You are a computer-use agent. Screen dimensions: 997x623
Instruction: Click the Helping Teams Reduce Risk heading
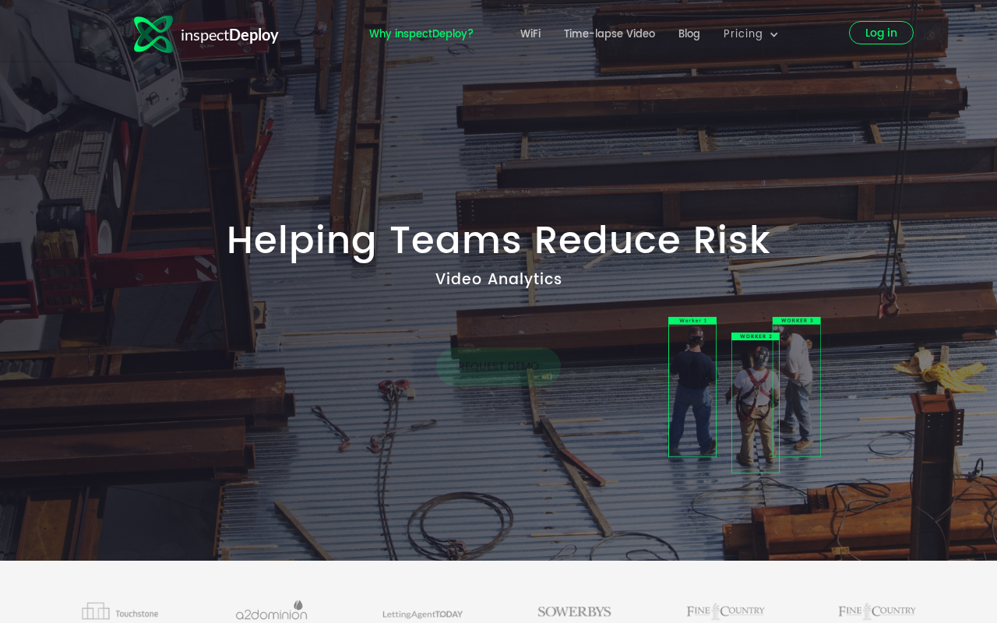click(x=498, y=240)
